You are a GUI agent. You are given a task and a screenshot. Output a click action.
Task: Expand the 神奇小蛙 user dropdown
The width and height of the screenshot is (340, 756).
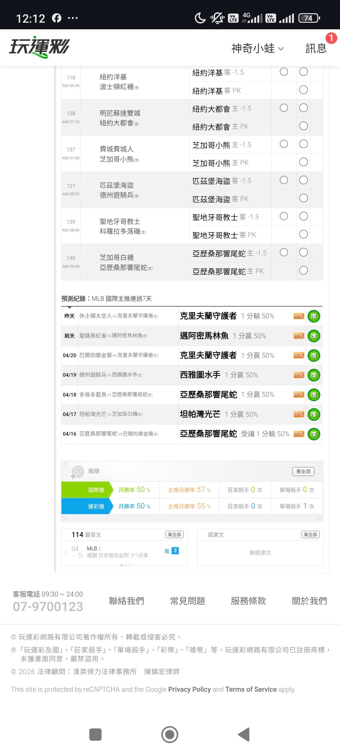coord(258,49)
